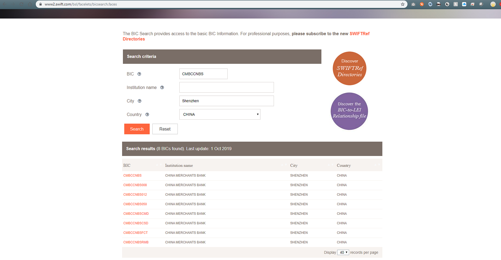Open BIC result CMBCCNBSFCT

(135, 233)
